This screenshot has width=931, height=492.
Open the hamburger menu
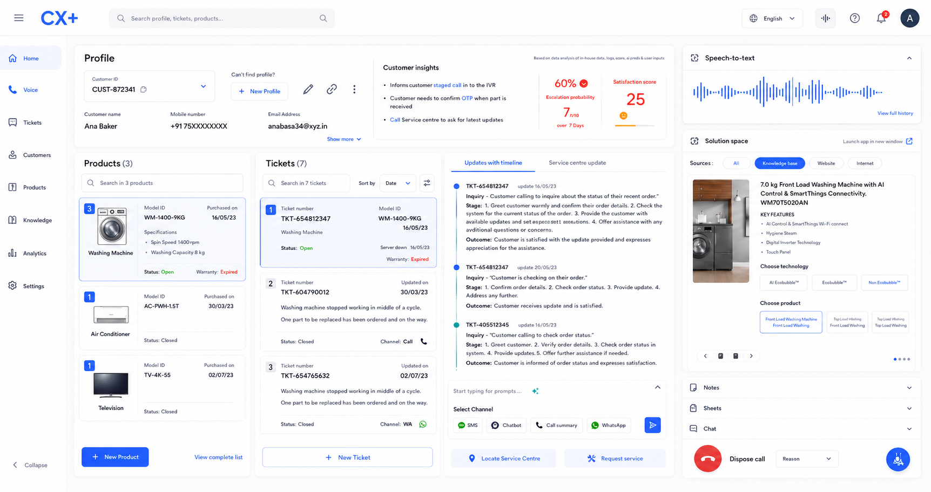[x=19, y=18]
